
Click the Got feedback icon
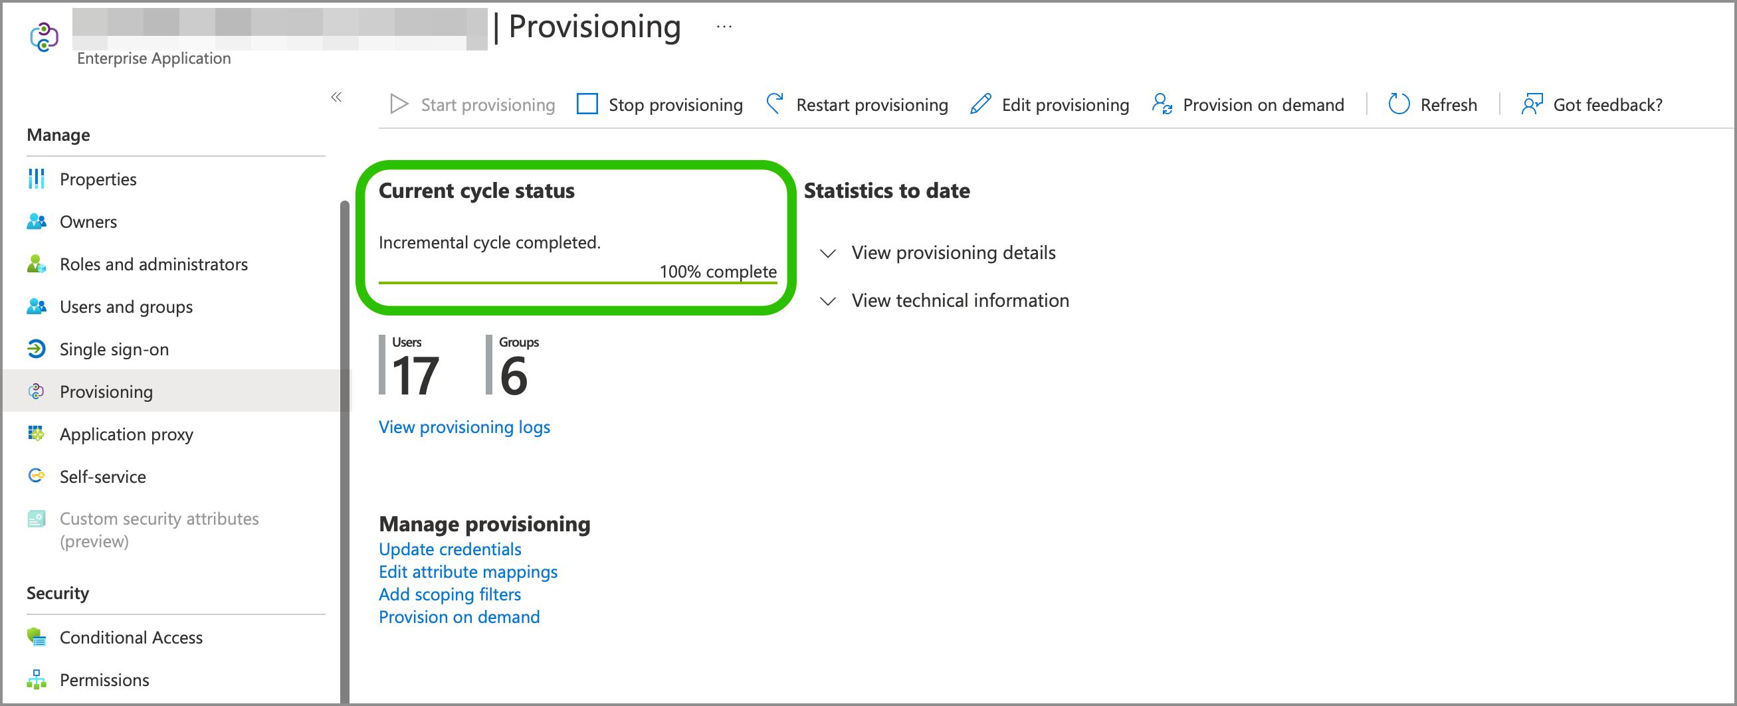[1532, 104]
